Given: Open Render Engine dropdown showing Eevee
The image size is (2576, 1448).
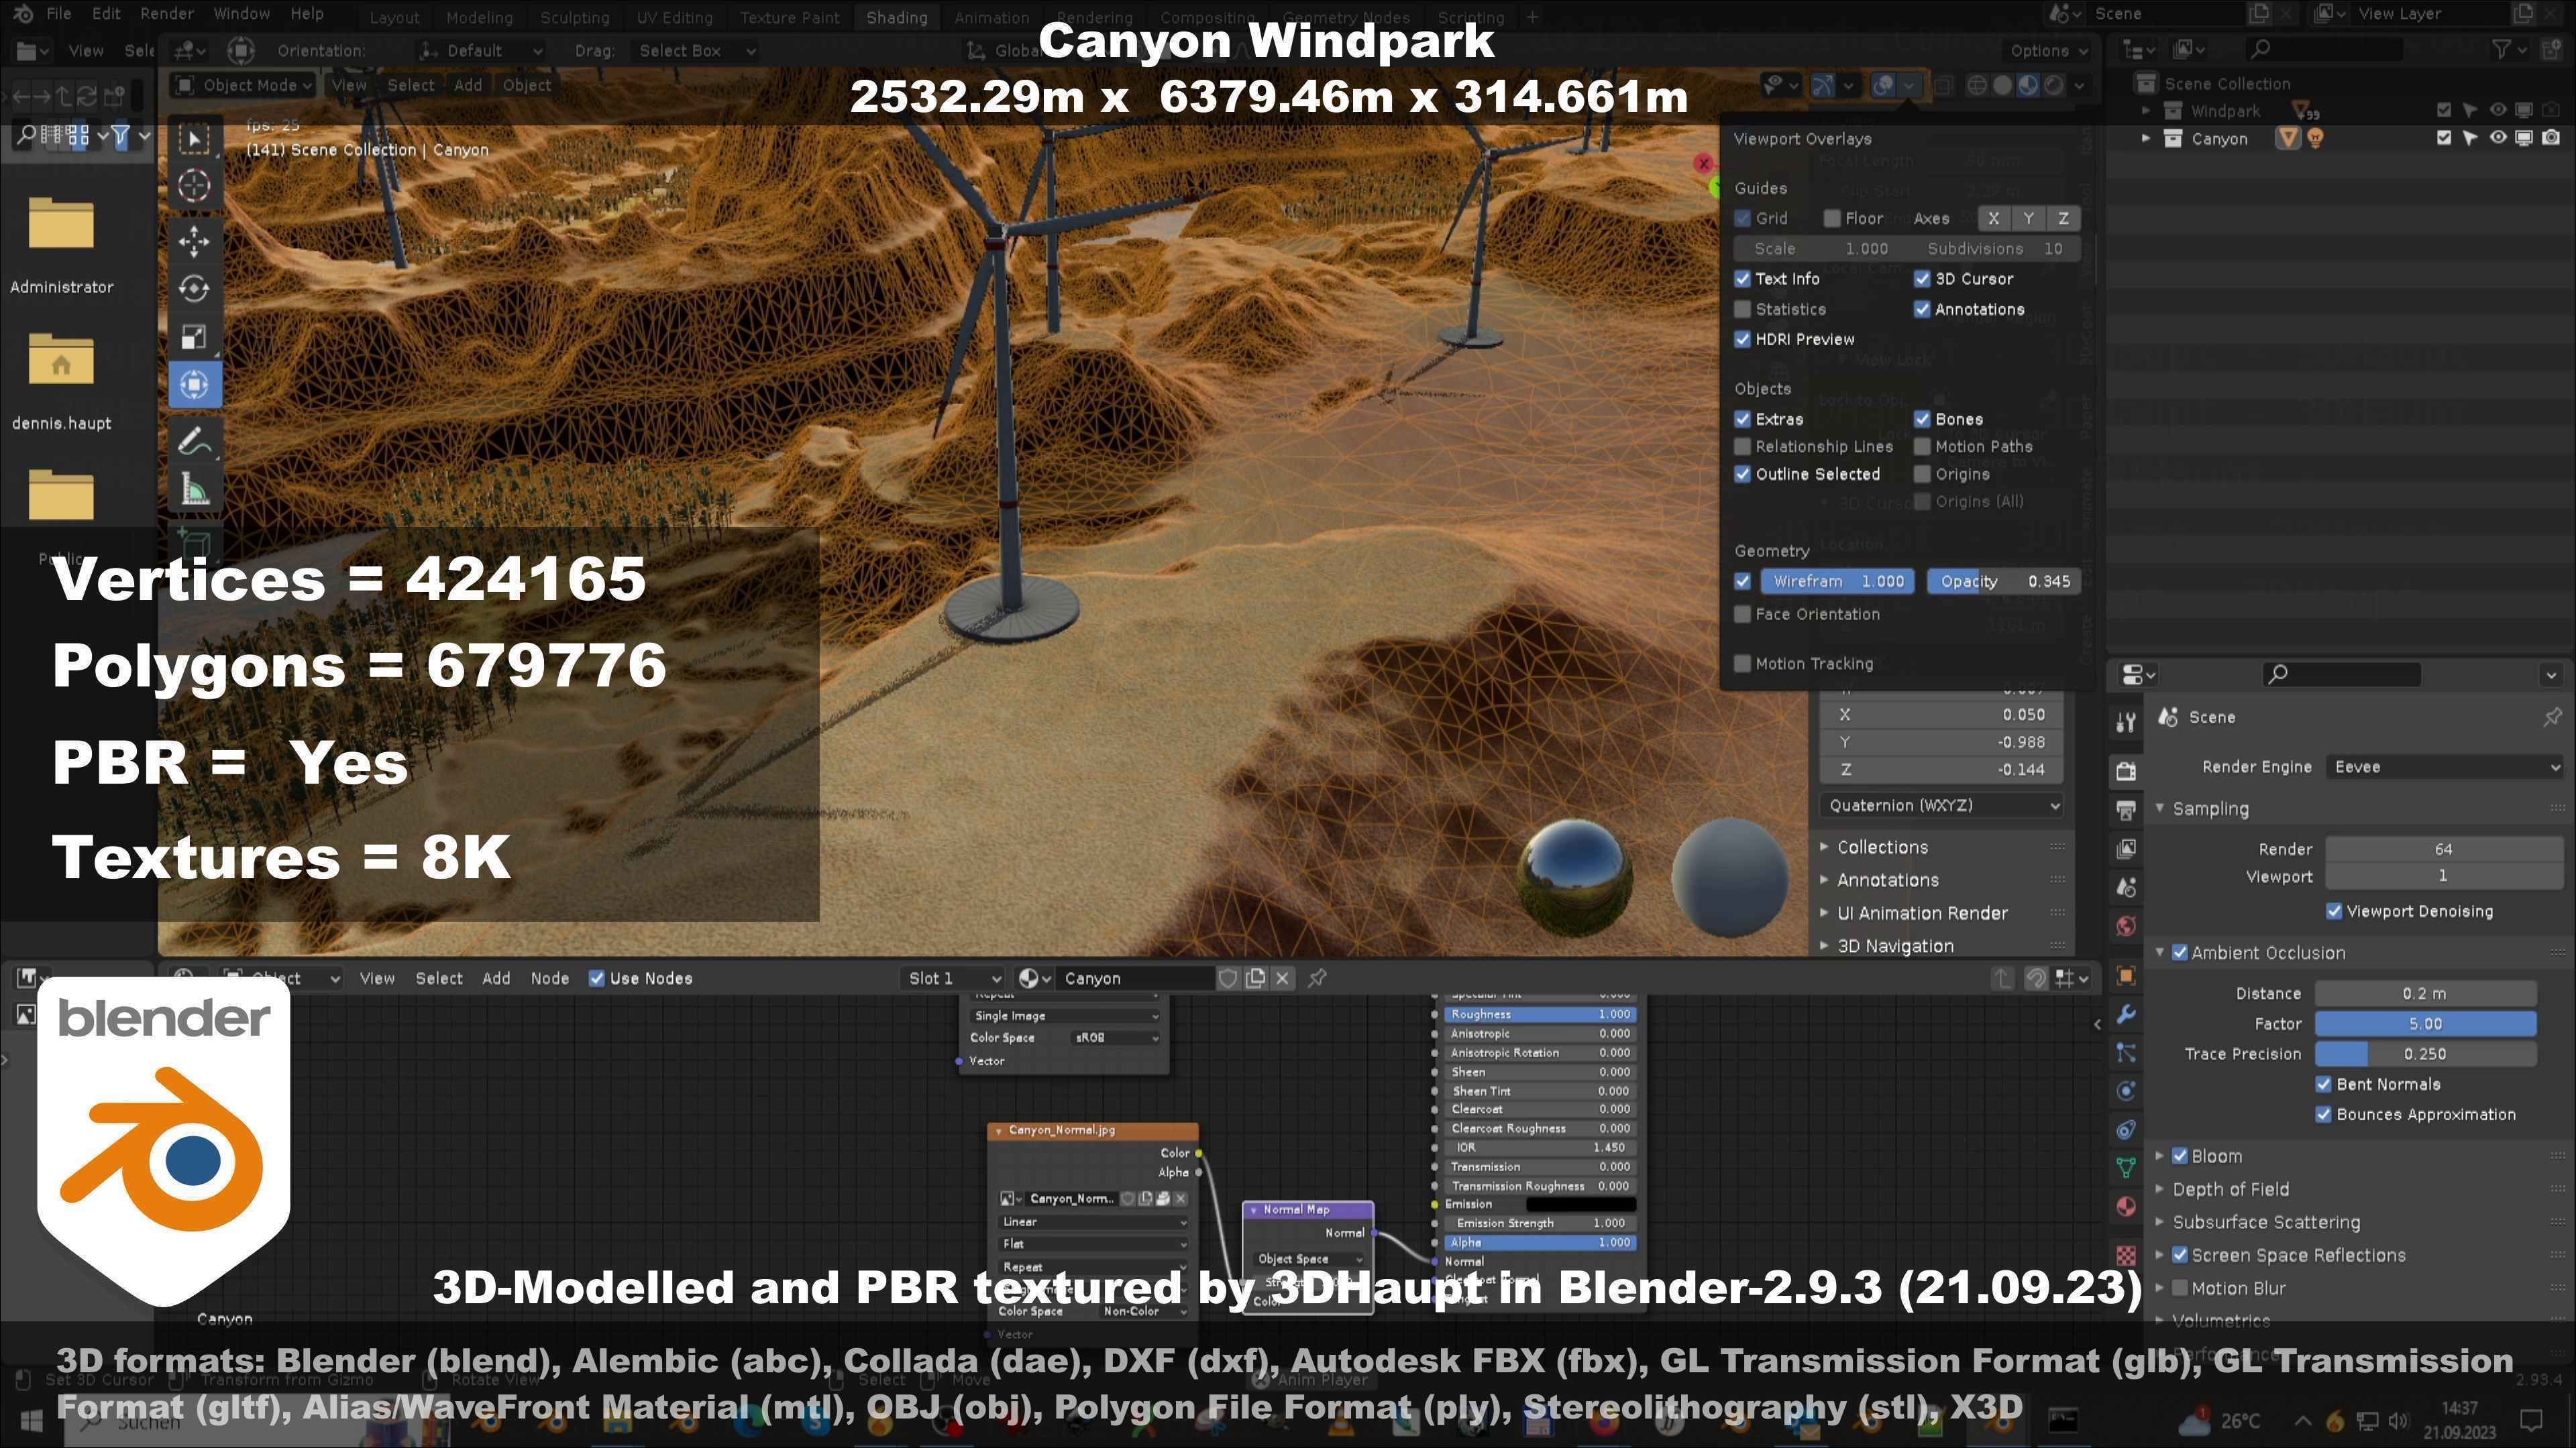Looking at the screenshot, I should (2445, 766).
